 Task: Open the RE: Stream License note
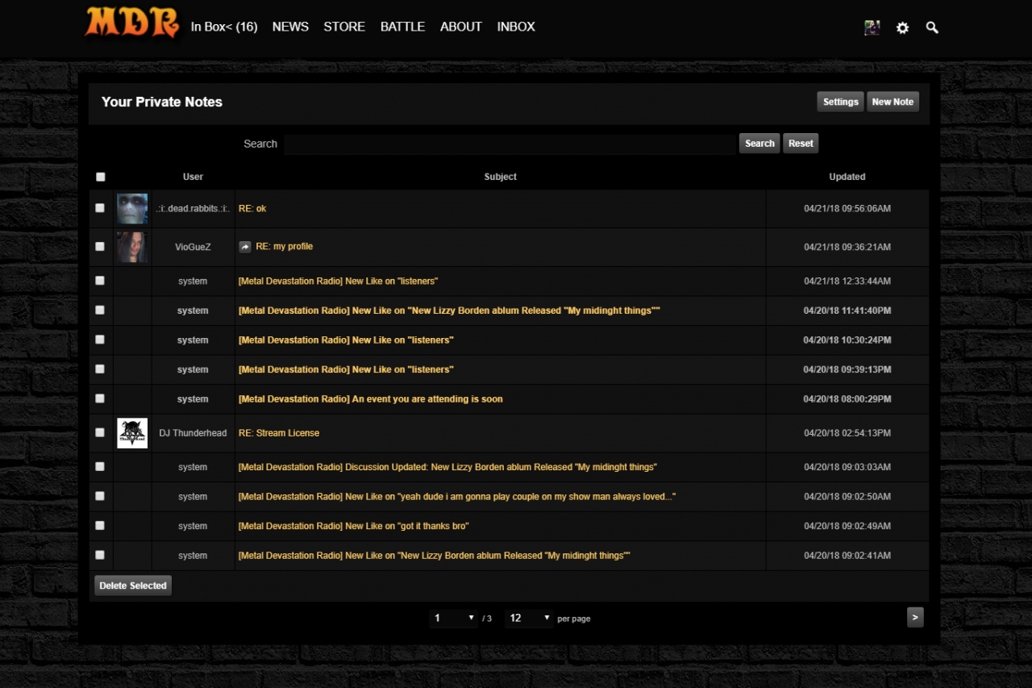click(279, 433)
